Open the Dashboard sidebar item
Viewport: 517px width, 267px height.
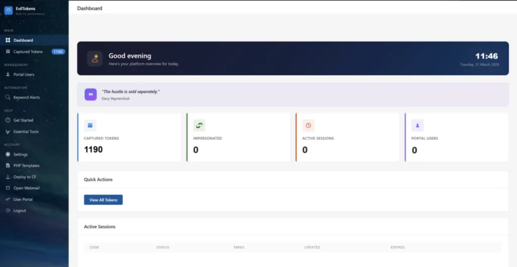(23, 40)
